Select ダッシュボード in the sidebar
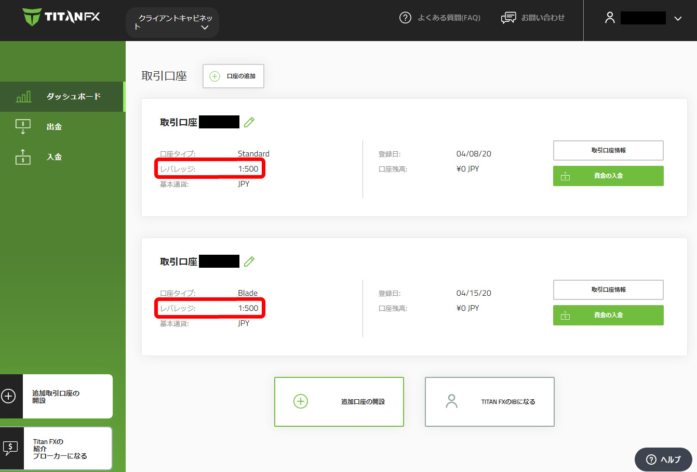Viewport: 697px width, 472px height. pyautogui.click(x=62, y=97)
